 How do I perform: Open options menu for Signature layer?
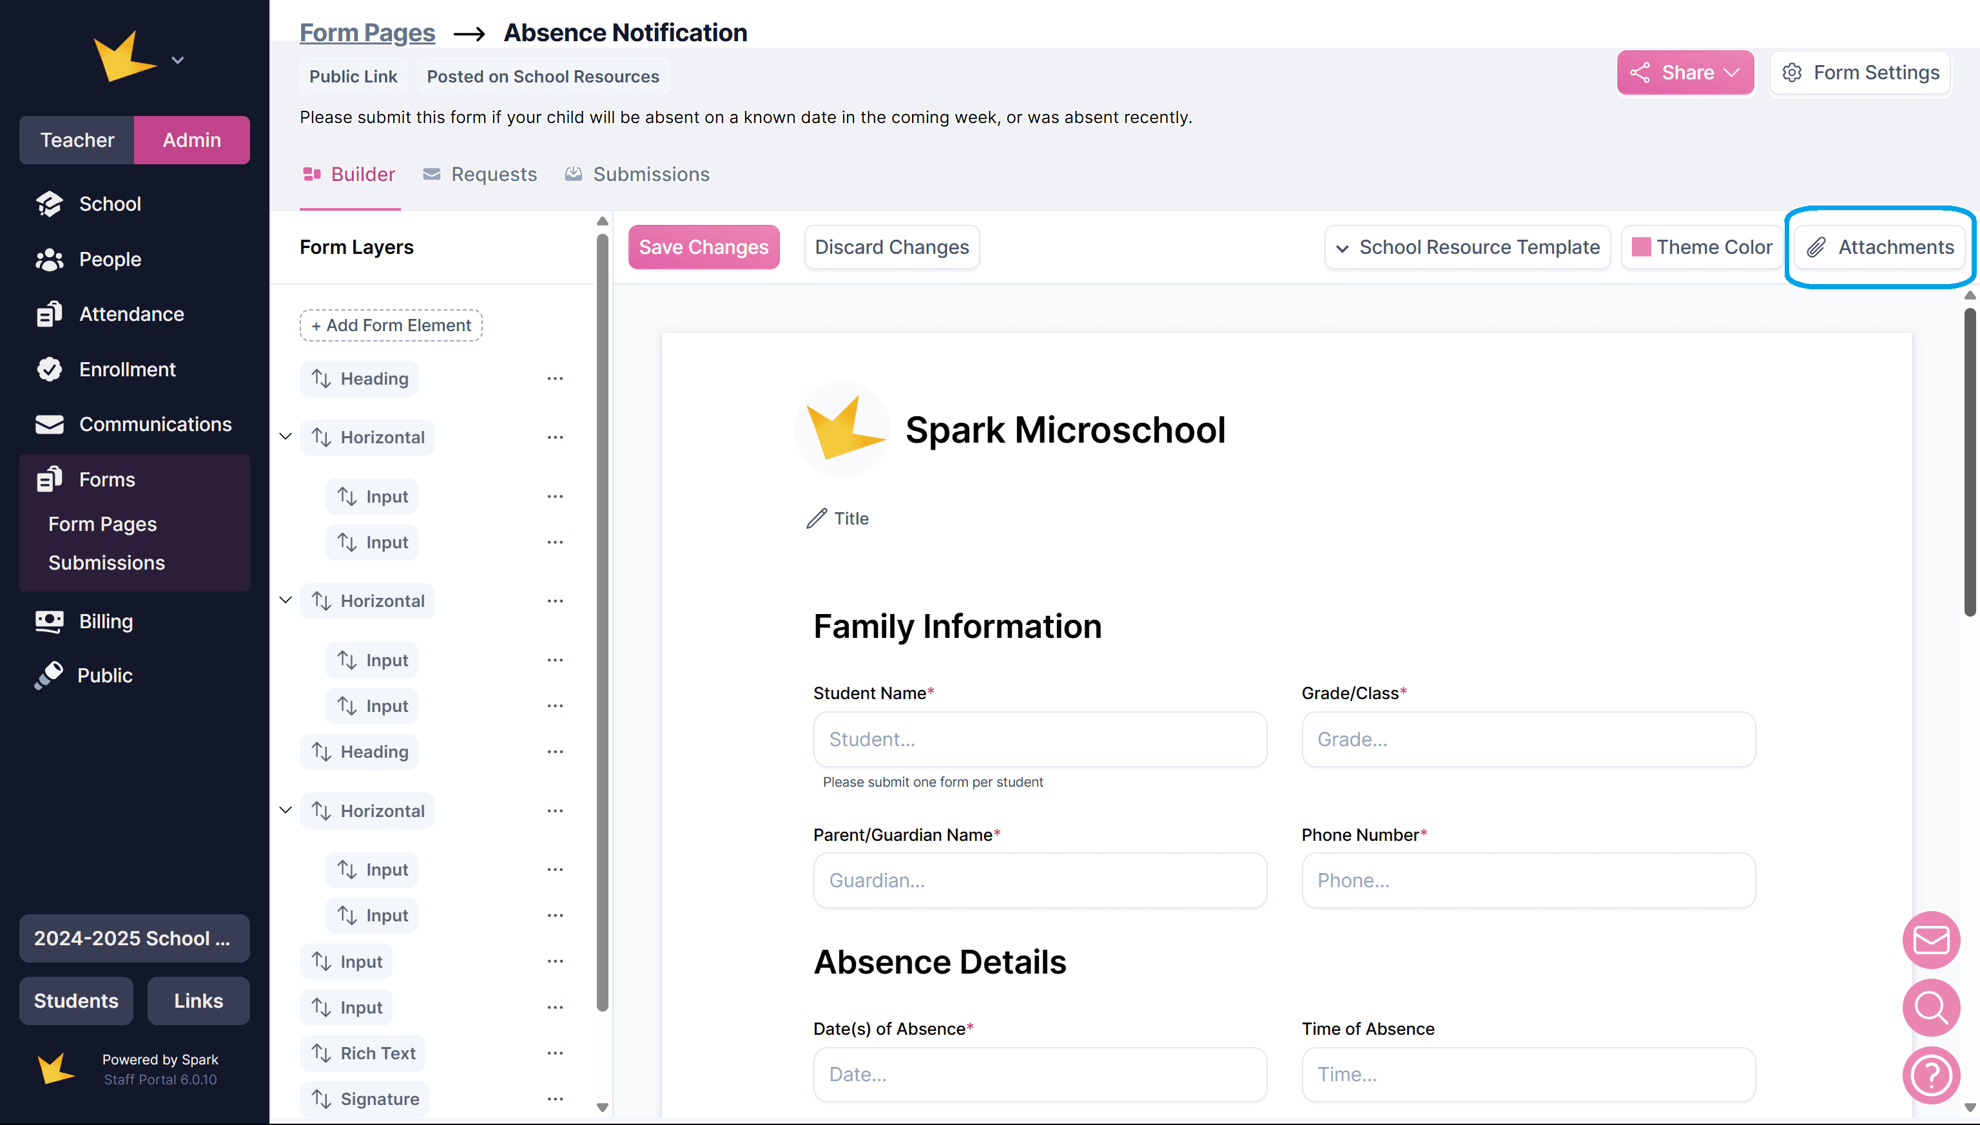555,1099
